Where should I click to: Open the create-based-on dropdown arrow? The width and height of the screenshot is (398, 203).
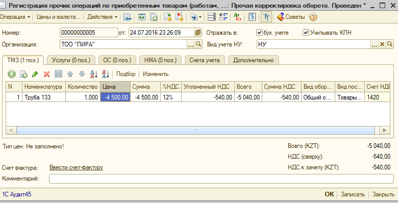point(200,17)
